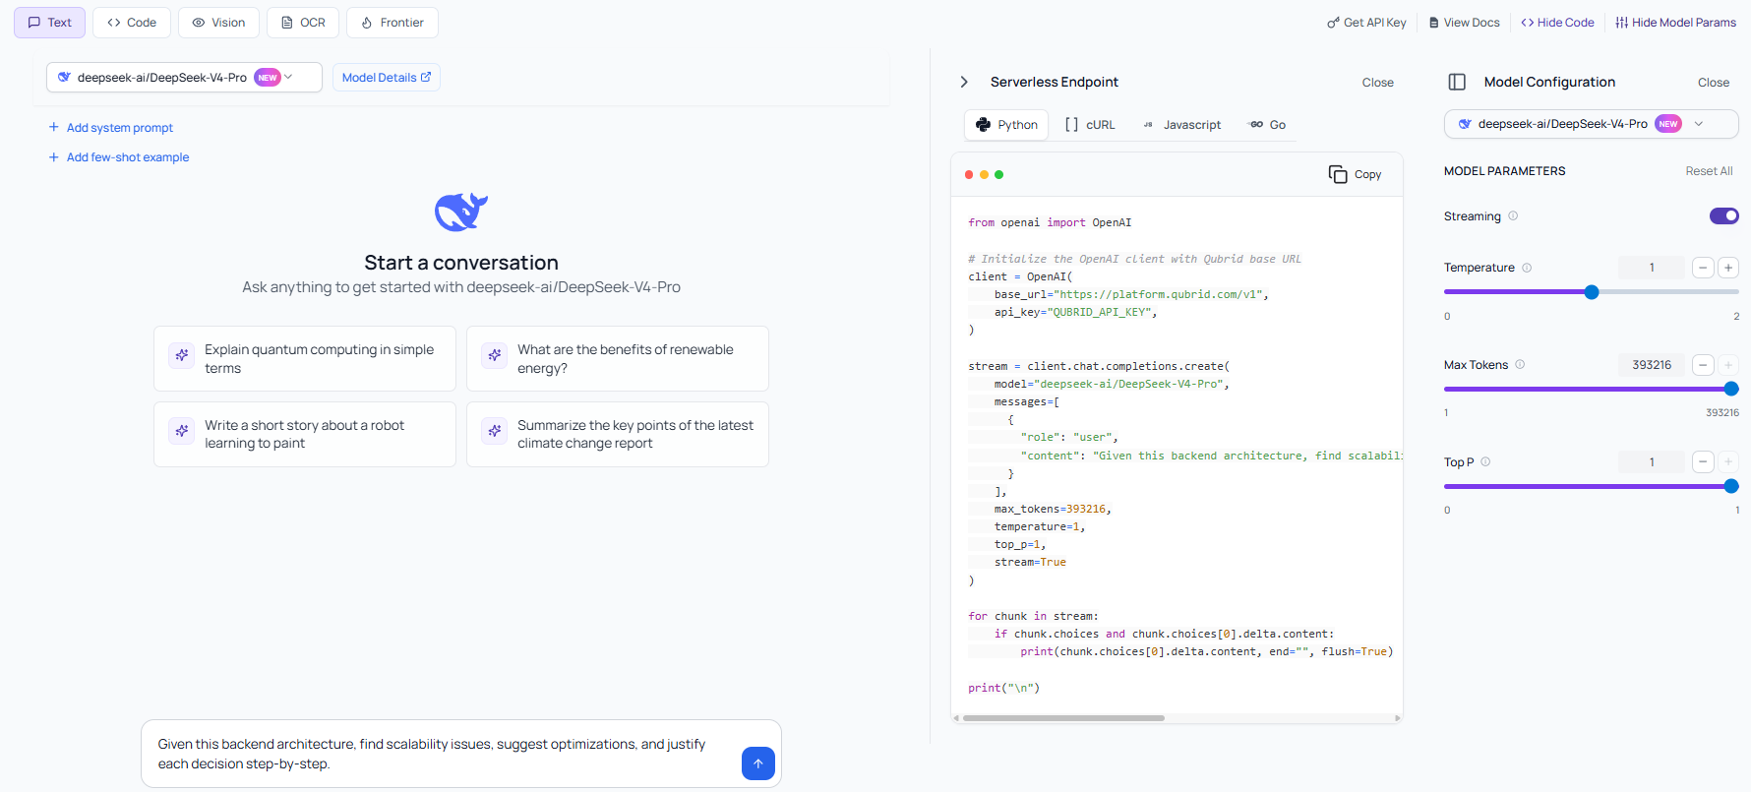Click the Max Tokens plus button
The width and height of the screenshot is (1751, 792).
(x=1728, y=365)
